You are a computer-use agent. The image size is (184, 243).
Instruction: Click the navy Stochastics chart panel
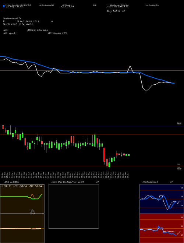tap(162, 199)
